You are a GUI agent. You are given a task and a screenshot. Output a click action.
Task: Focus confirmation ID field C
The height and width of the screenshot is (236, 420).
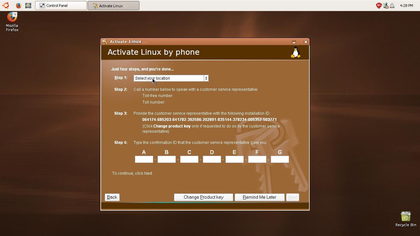click(189, 159)
